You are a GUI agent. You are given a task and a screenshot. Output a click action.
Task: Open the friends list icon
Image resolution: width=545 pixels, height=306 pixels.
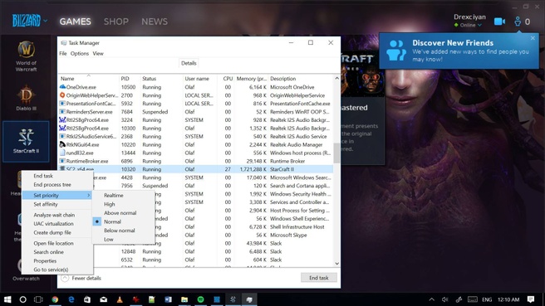click(518, 22)
